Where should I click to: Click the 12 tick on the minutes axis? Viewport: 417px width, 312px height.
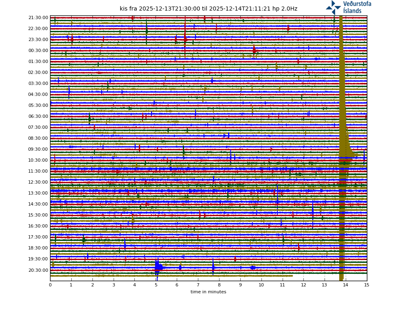point(303,285)
